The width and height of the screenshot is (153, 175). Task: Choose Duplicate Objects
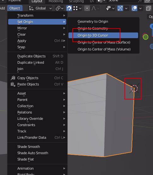(x=37, y=56)
